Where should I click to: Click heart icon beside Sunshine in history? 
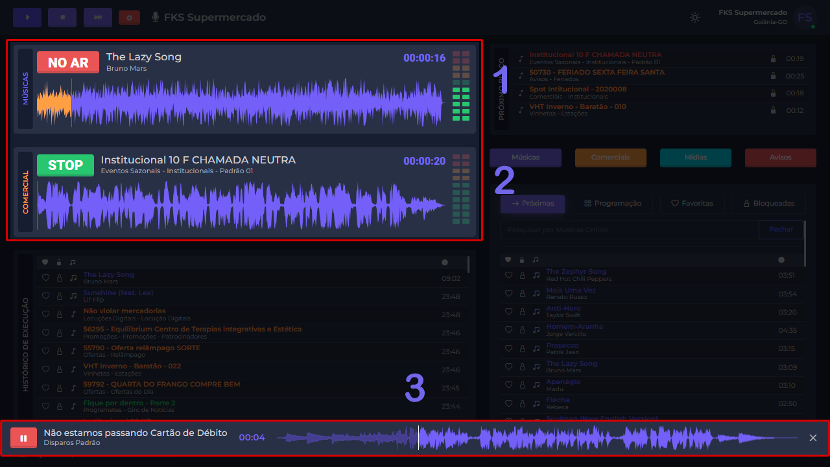[x=45, y=296]
